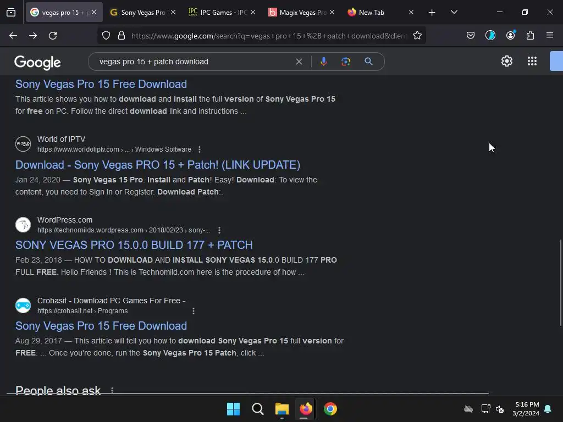The height and width of the screenshot is (422, 563).
Task: Open the Windows Start menu
Action: click(x=233, y=409)
